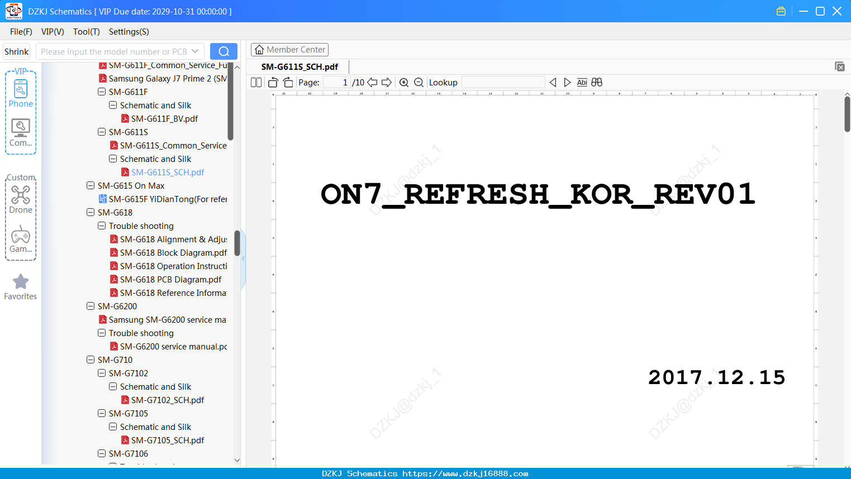Viewport: 851px width, 479px height.
Task: Collapse the SM-G618 node
Action: coord(91,213)
